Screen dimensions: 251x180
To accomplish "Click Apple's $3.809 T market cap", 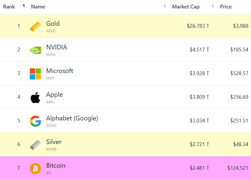I will [199, 97].
